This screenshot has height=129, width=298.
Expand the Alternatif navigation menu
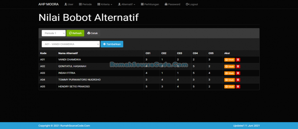126,4
